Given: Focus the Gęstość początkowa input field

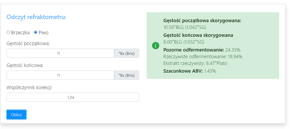Looking at the screenshot, I should 60,53.
